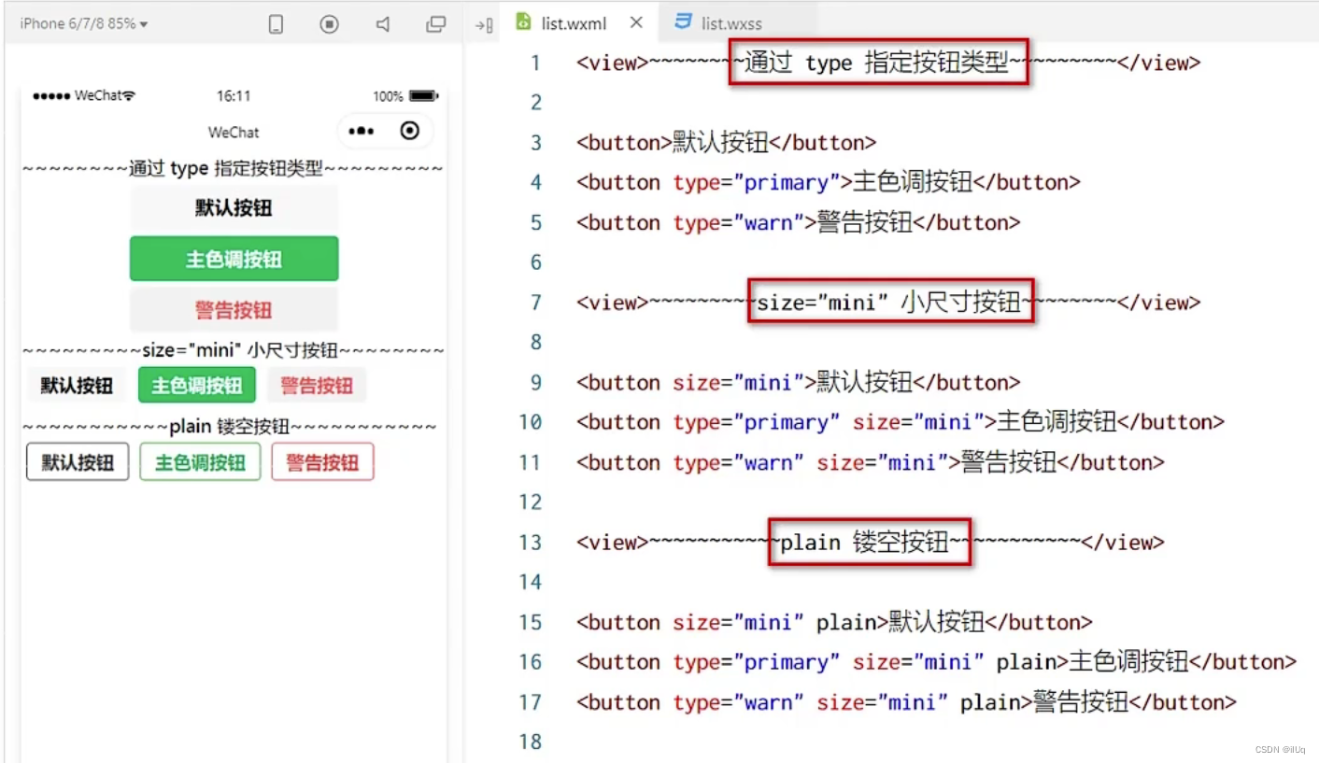Click line 3 code <button>默认按钮</button>
This screenshot has width=1319, height=763.
pos(727,143)
